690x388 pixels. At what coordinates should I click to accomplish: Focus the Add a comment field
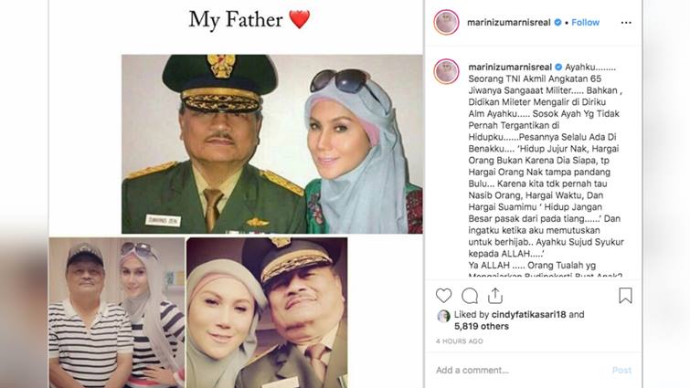coord(519,370)
